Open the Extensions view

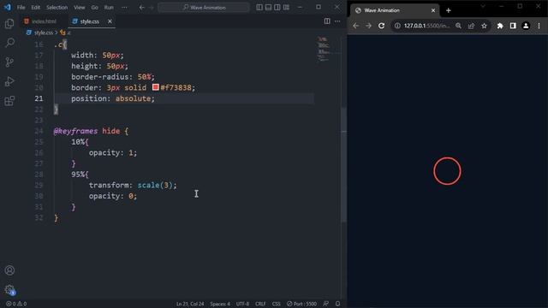point(9,101)
